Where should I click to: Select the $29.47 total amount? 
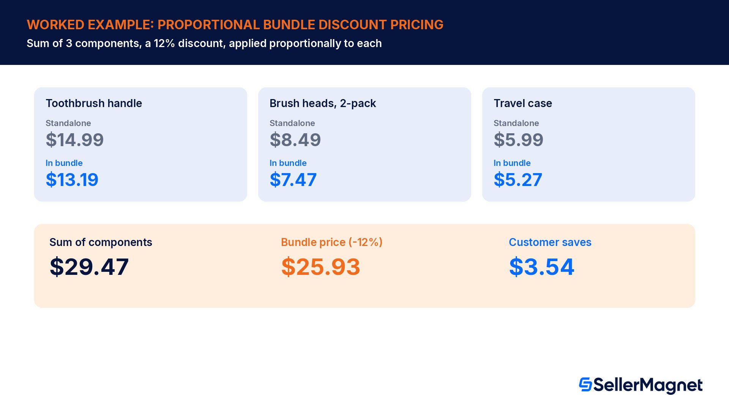(89, 266)
